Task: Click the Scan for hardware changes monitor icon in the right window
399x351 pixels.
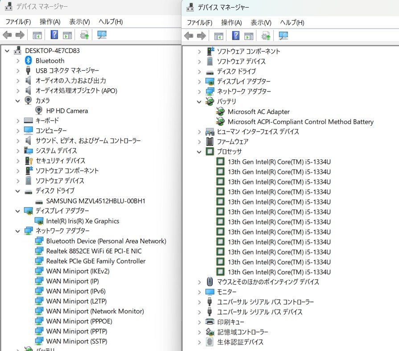Action: [284, 36]
